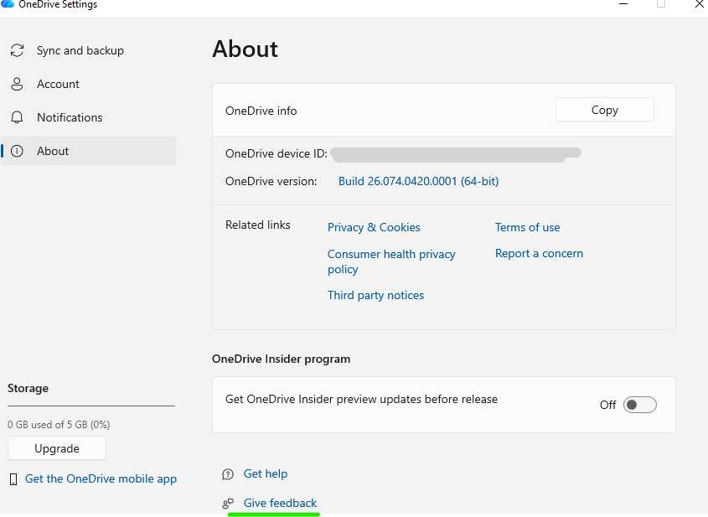Open the Build 26.074.0420.0001 version link
The image size is (708, 517).
pyautogui.click(x=419, y=181)
